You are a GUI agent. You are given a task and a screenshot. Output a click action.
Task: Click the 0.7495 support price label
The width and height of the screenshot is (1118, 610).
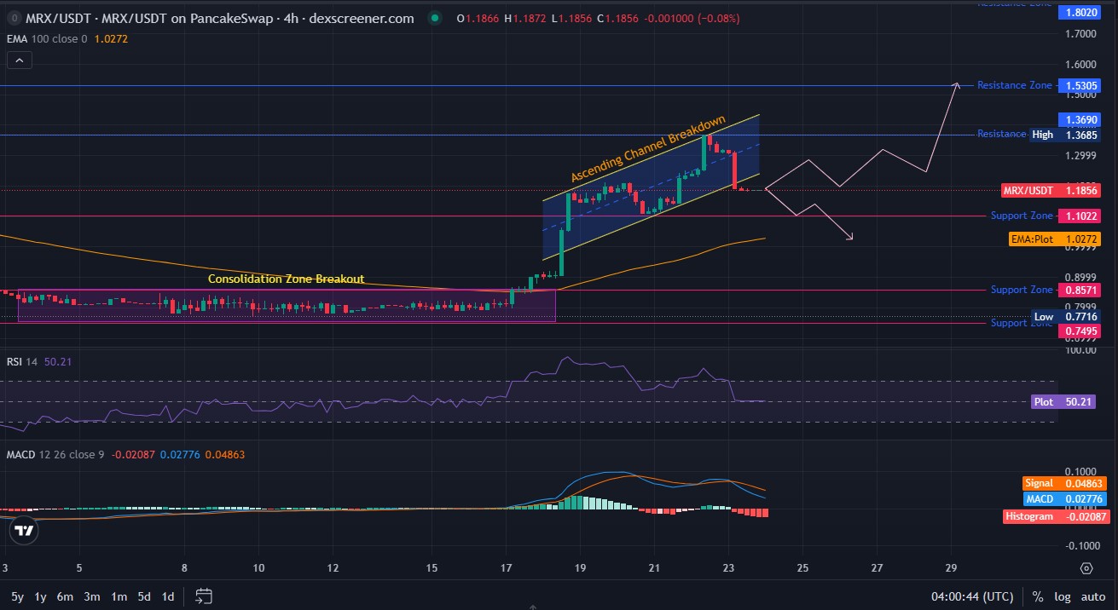point(1078,330)
